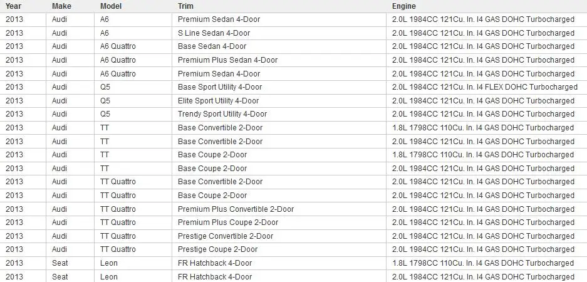Viewport: 587px width, 282px height.
Task: Click the Engine column header
Action: coord(404,6)
